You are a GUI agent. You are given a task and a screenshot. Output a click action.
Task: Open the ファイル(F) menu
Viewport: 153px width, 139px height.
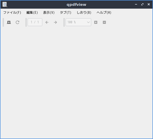pos(12,12)
